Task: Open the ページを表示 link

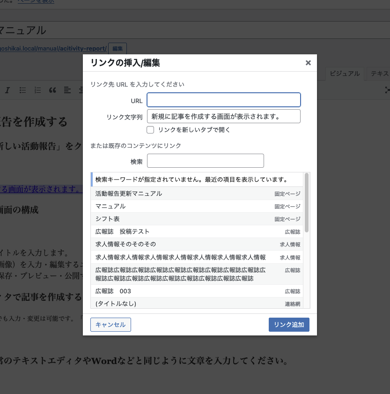Action: pos(36,1)
